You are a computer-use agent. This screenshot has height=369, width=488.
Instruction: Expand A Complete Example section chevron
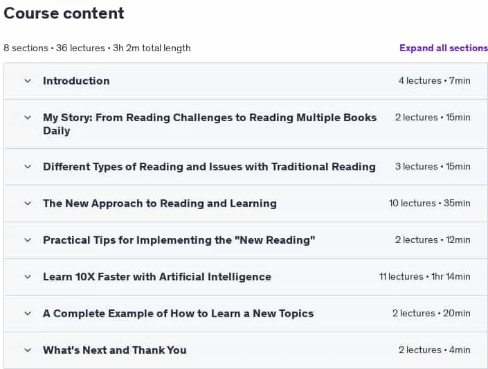[28, 314]
